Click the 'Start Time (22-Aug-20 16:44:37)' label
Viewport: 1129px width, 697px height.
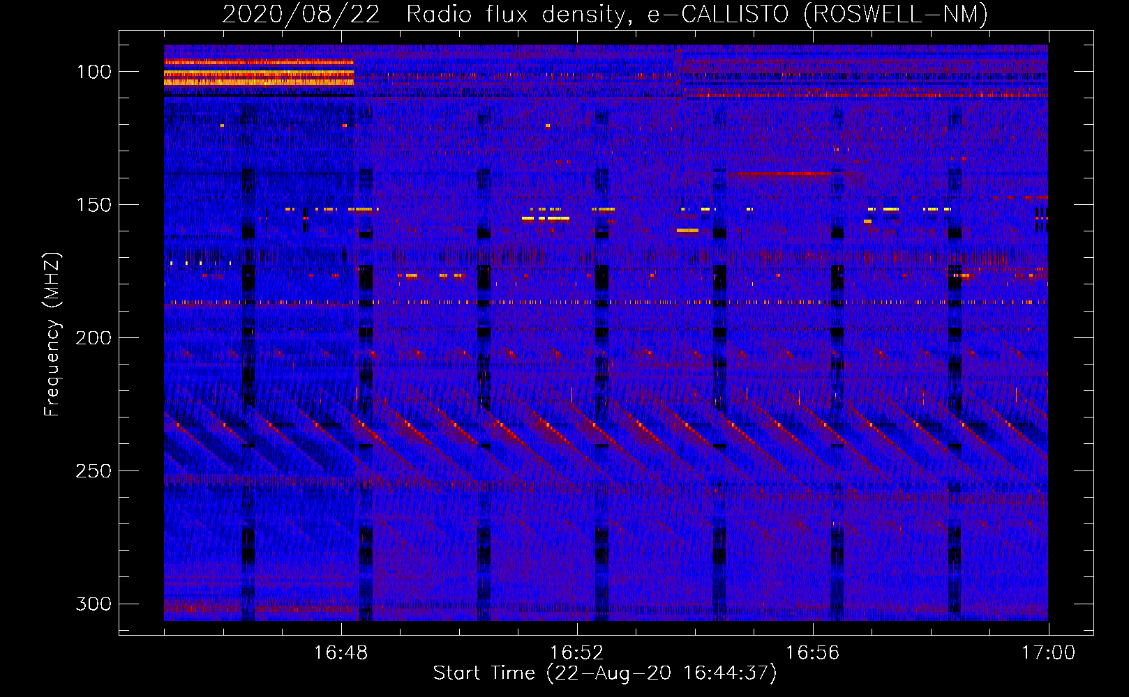click(x=605, y=673)
